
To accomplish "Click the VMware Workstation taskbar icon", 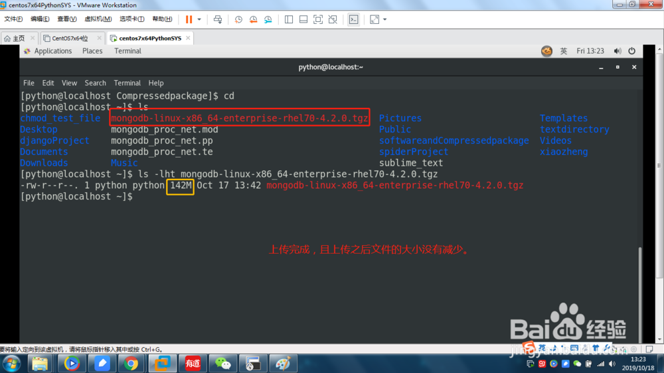I will pyautogui.click(x=162, y=364).
